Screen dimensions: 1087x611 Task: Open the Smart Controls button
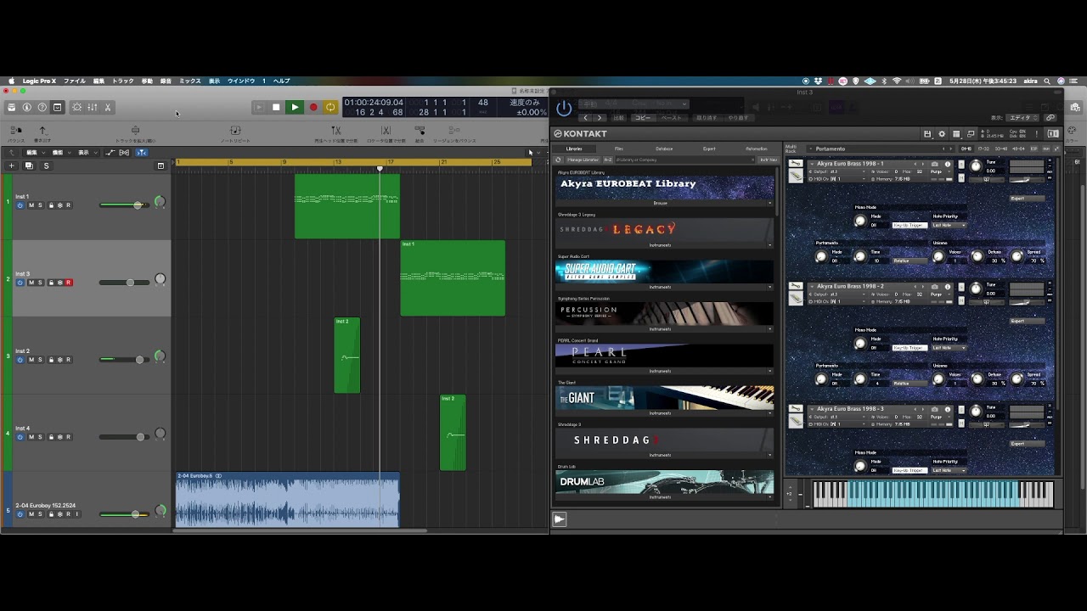(77, 107)
